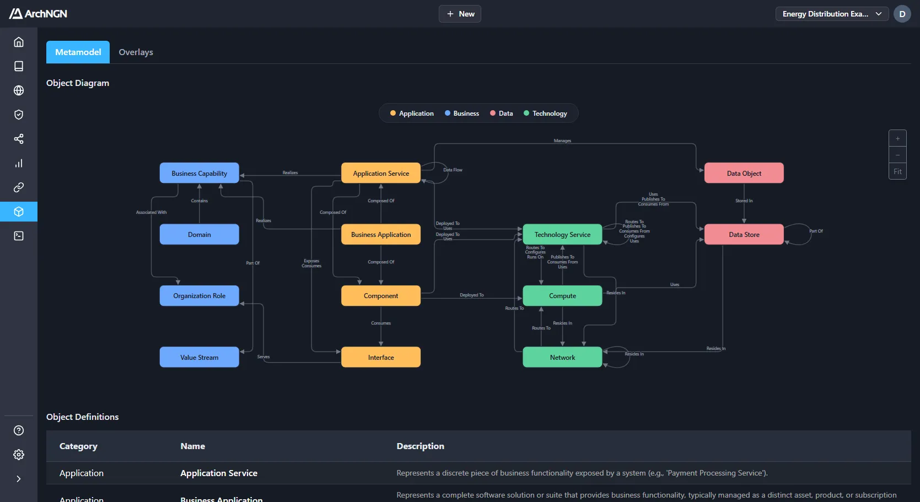Screen dimensions: 920x502
Task: Select the Domain node
Action: [x=200, y=234]
